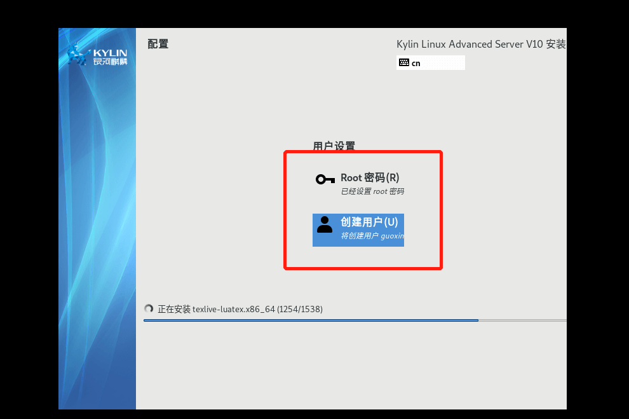Select the 'cn' keyboard layout indicator
The height and width of the screenshot is (419, 629).
click(x=416, y=63)
